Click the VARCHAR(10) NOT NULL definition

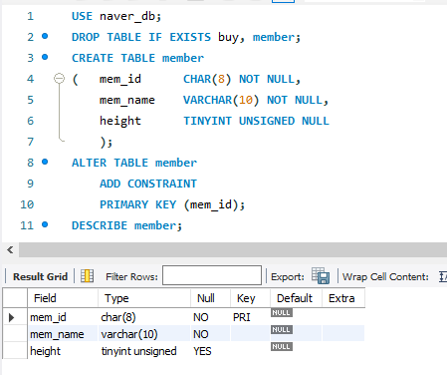256,100
